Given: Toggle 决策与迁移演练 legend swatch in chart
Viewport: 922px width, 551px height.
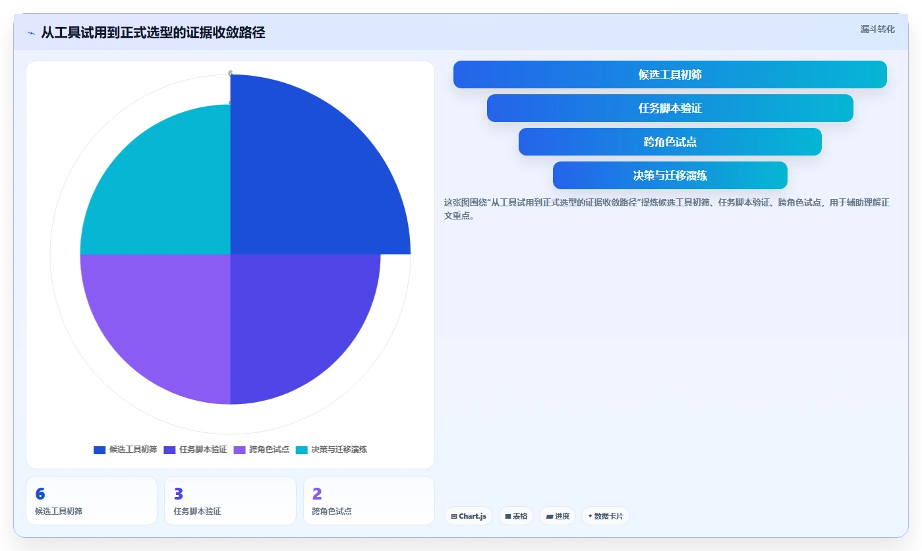Looking at the screenshot, I should pos(301,449).
